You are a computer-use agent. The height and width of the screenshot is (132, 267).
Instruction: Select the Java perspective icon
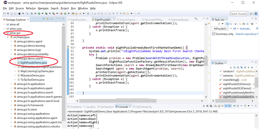click(256, 14)
